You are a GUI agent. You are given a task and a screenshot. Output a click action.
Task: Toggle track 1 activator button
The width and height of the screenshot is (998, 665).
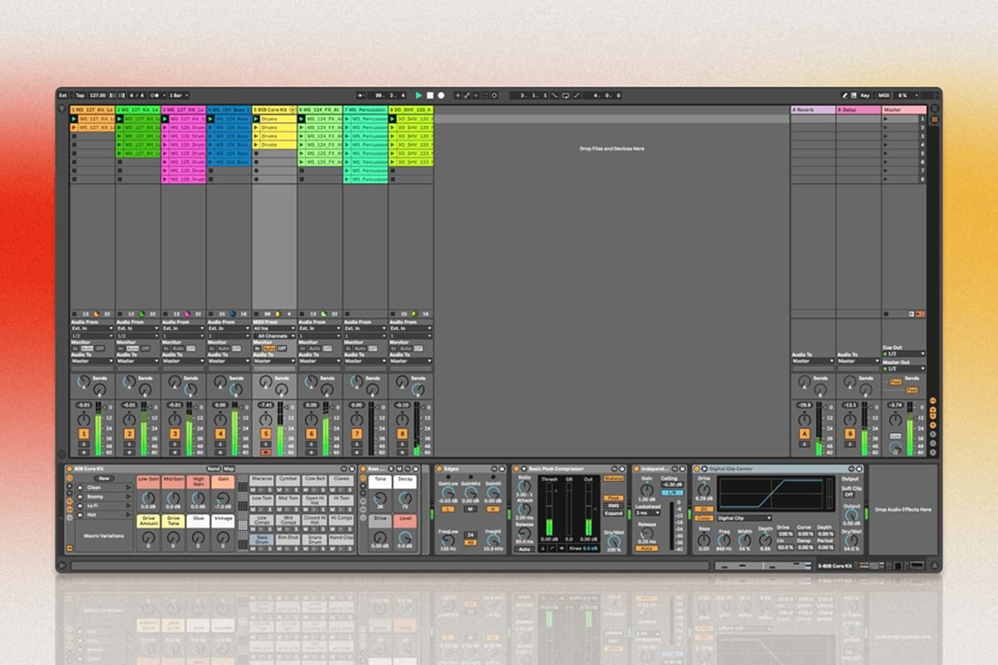pyautogui.click(x=84, y=434)
